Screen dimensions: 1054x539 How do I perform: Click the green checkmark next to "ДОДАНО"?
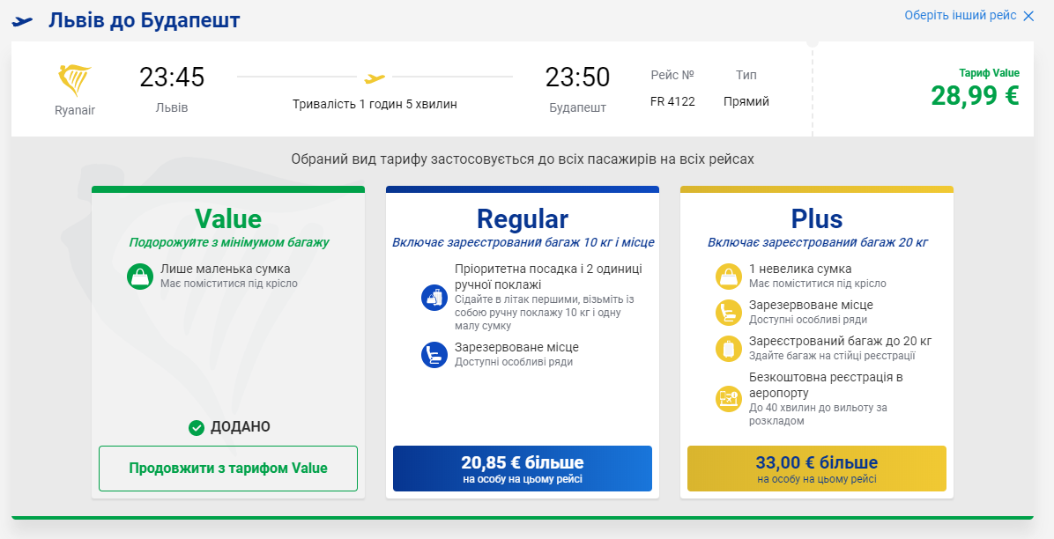click(197, 427)
